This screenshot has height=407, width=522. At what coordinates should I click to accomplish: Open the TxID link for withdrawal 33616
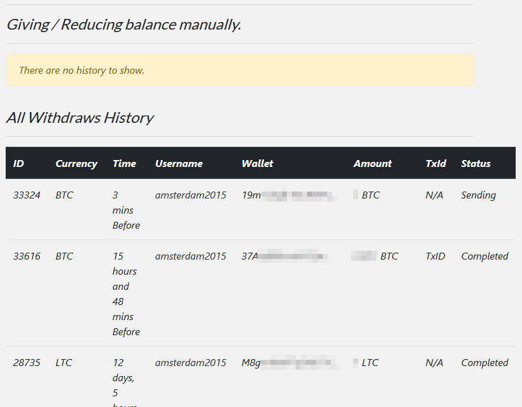pos(436,256)
